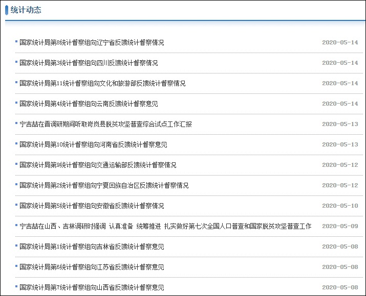Click the 统计动态 section heading
The height and width of the screenshot is (296, 366).
click(x=26, y=10)
